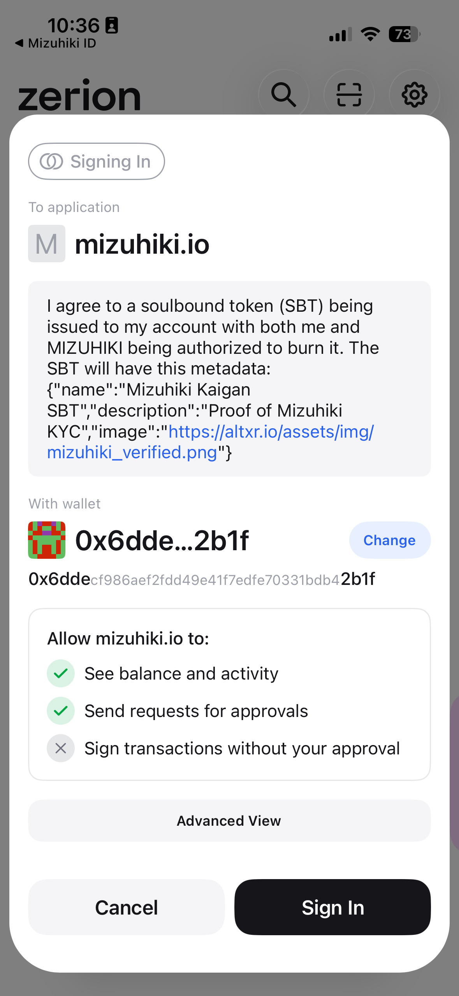Tap the battery status indicator

404,34
